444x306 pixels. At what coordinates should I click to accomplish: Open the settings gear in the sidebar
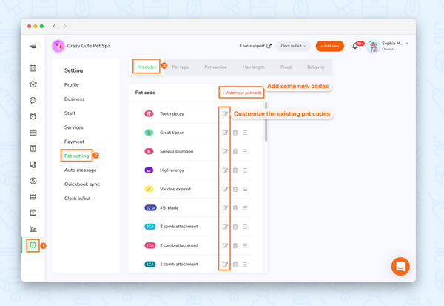(x=33, y=245)
